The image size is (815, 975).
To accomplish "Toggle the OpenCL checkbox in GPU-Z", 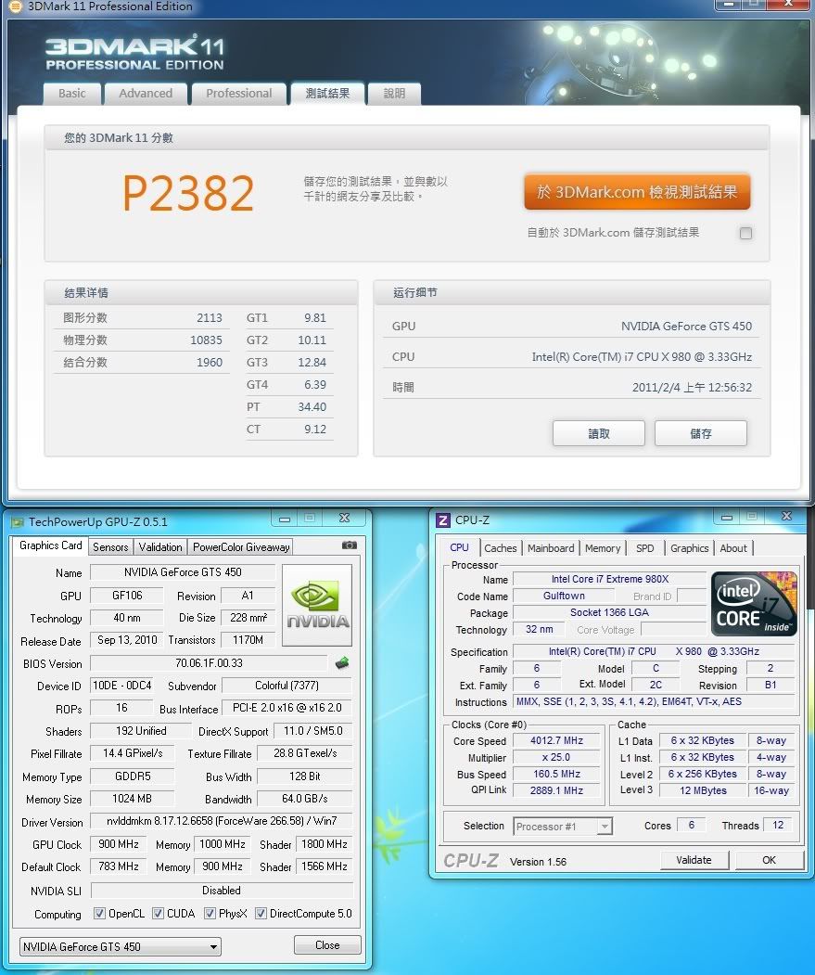I will click(99, 914).
